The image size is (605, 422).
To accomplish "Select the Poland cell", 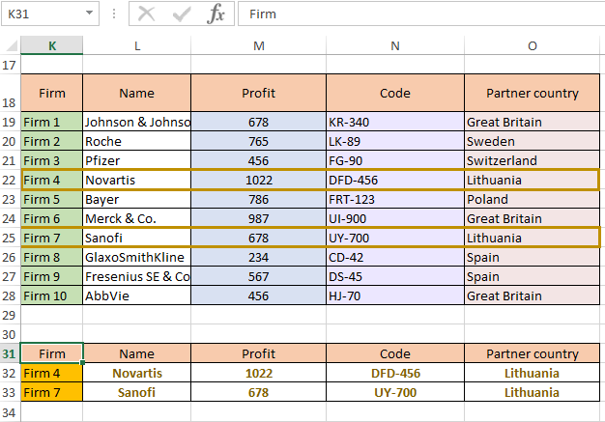I will [533, 199].
